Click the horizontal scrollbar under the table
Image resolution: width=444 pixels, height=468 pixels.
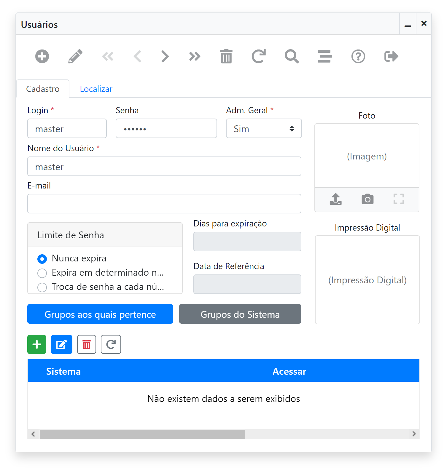coord(142,434)
